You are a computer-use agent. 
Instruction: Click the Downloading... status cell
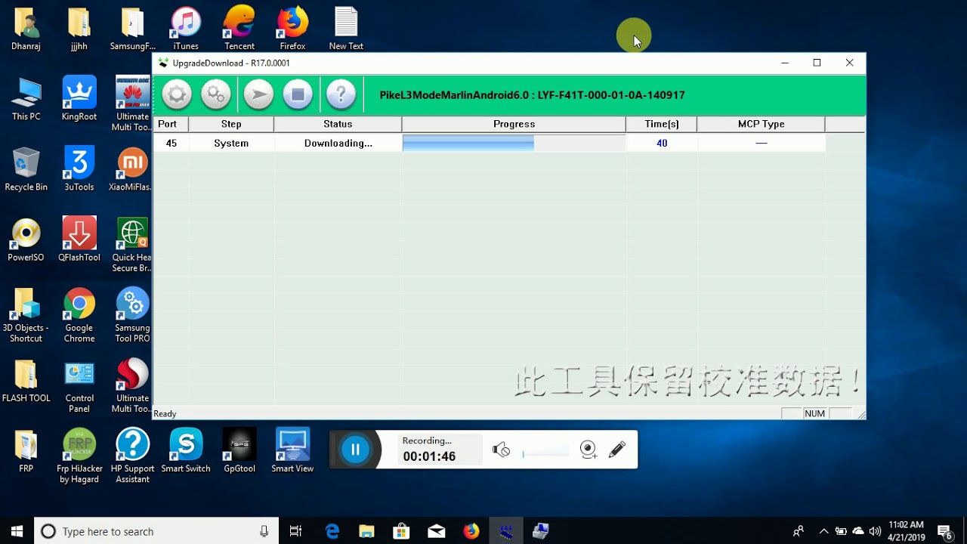[x=338, y=143]
